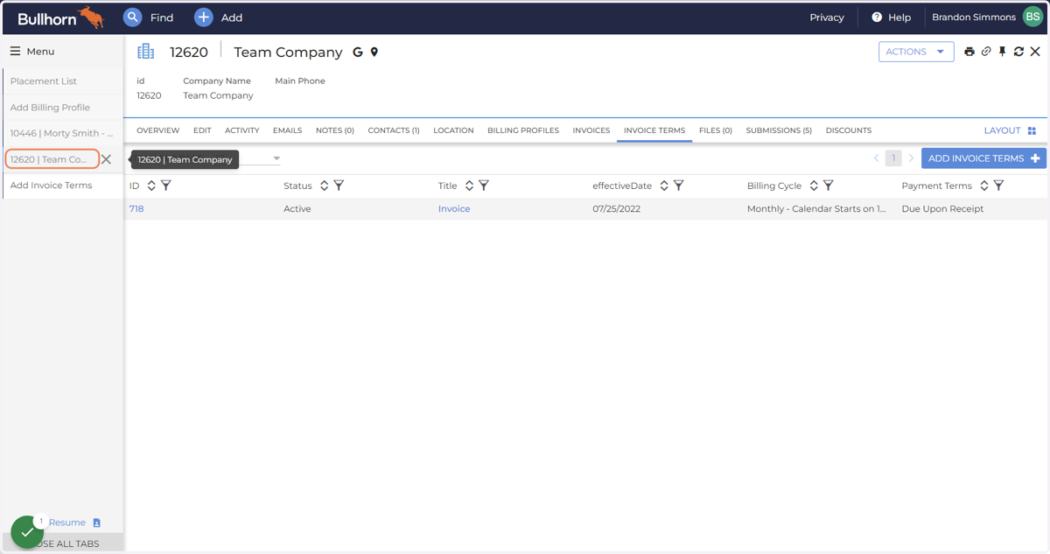Switch to the EMAILS tab

(288, 130)
